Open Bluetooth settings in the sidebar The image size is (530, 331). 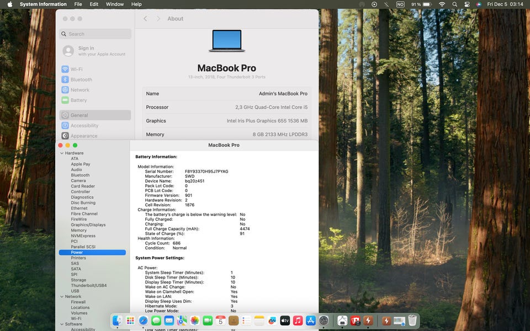point(81,79)
